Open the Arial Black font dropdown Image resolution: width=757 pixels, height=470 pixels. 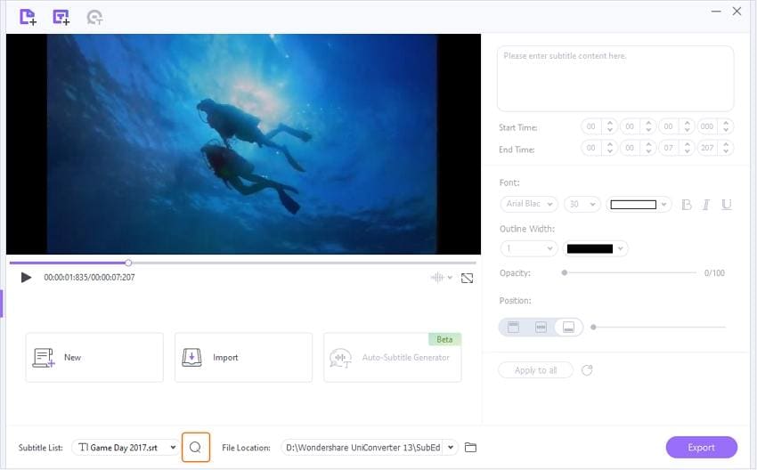tap(529, 204)
